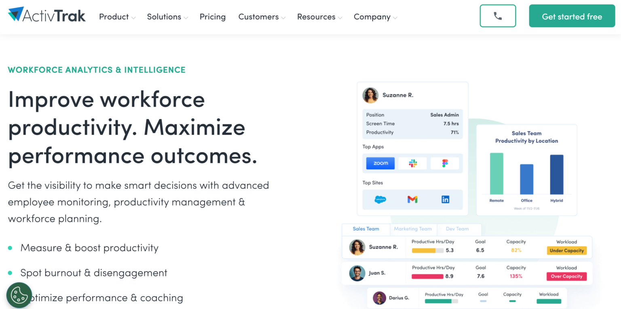Click Juan S.'s avatar in the team list
This screenshot has height=309, width=621.
[x=357, y=273]
